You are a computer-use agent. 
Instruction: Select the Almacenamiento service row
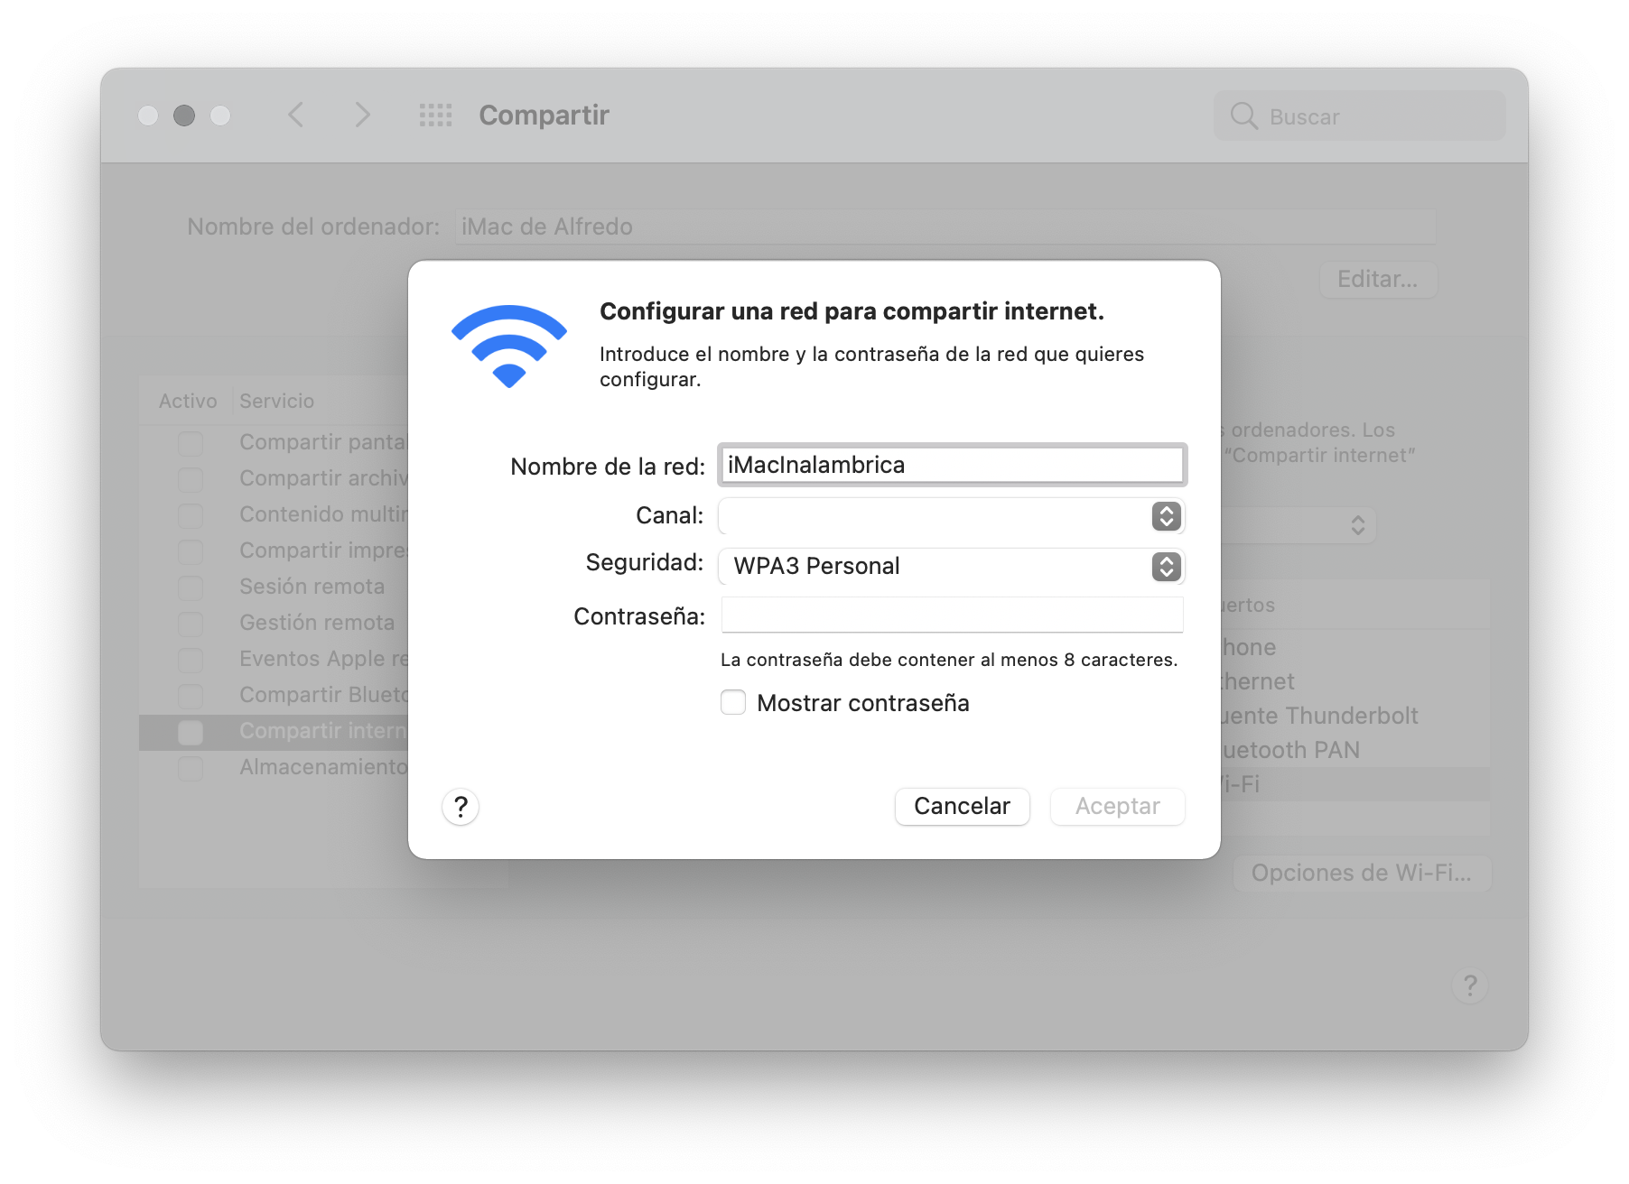274,767
